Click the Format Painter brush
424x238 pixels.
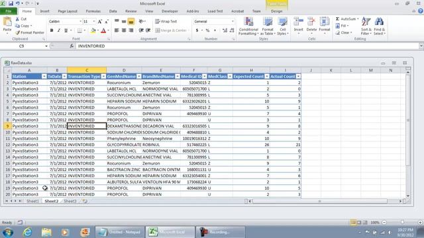tap(18, 32)
